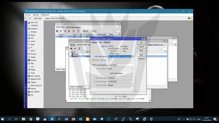Enable the Split User Domain checkbox
Screen dimensions: 219x123
(109, 73)
